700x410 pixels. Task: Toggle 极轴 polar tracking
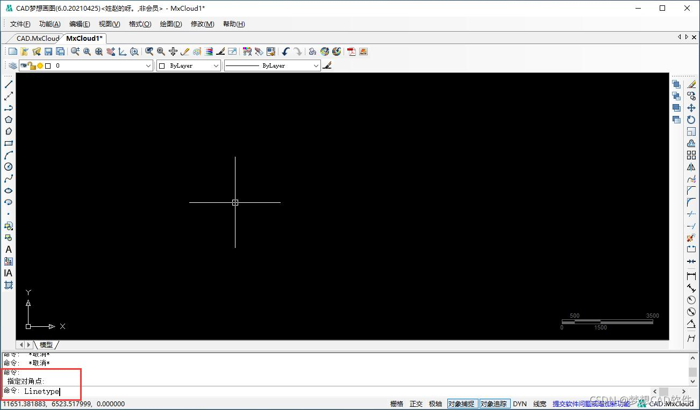[435, 404]
